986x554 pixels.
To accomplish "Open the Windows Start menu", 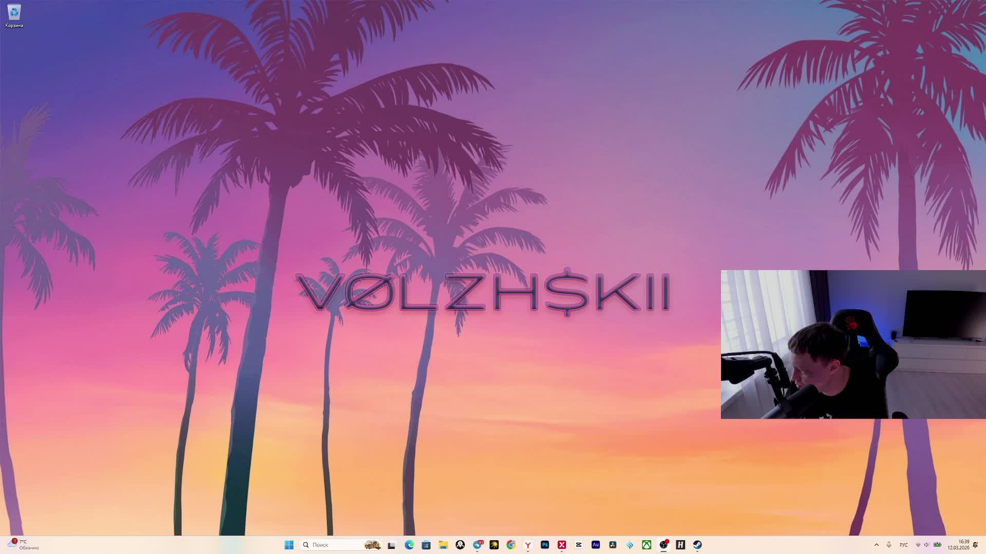I will (289, 545).
